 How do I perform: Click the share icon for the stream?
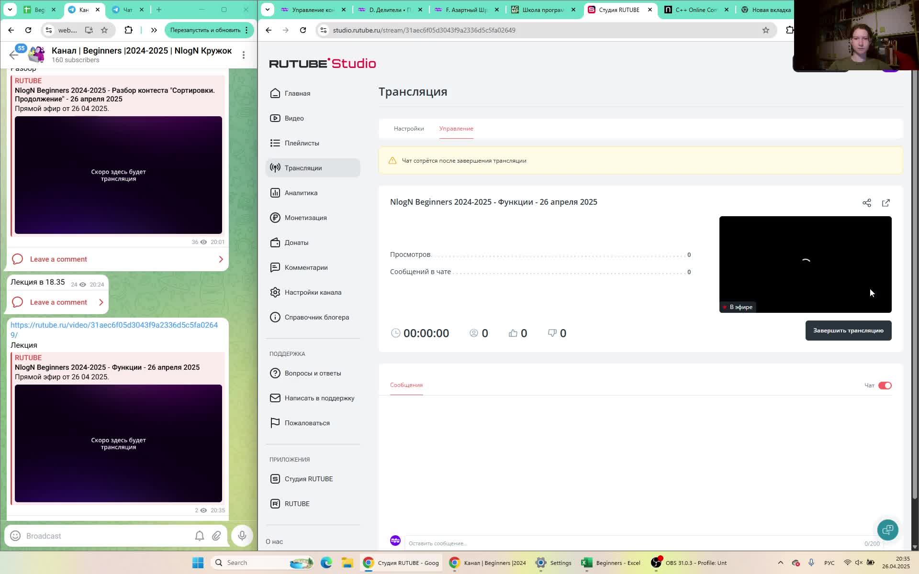click(x=866, y=203)
